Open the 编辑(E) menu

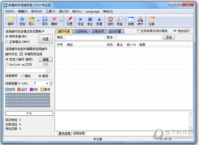[23, 11]
